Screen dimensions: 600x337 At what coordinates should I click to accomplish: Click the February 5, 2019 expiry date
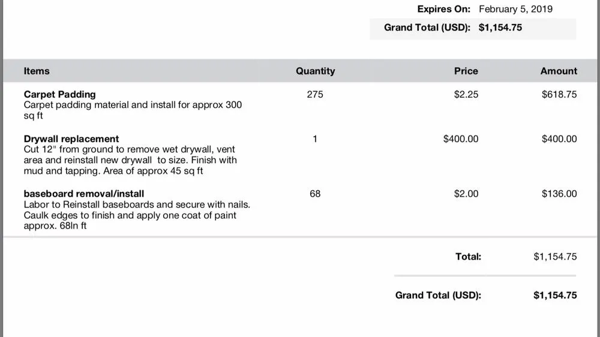(515, 9)
